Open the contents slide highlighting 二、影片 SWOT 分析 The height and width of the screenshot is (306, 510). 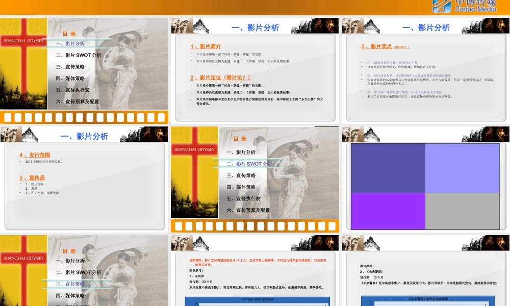[255, 179]
